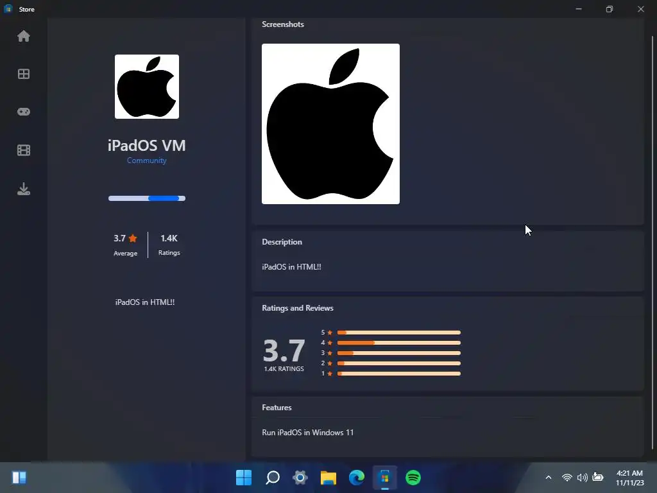Select the 3-star rating bar

tap(399, 353)
